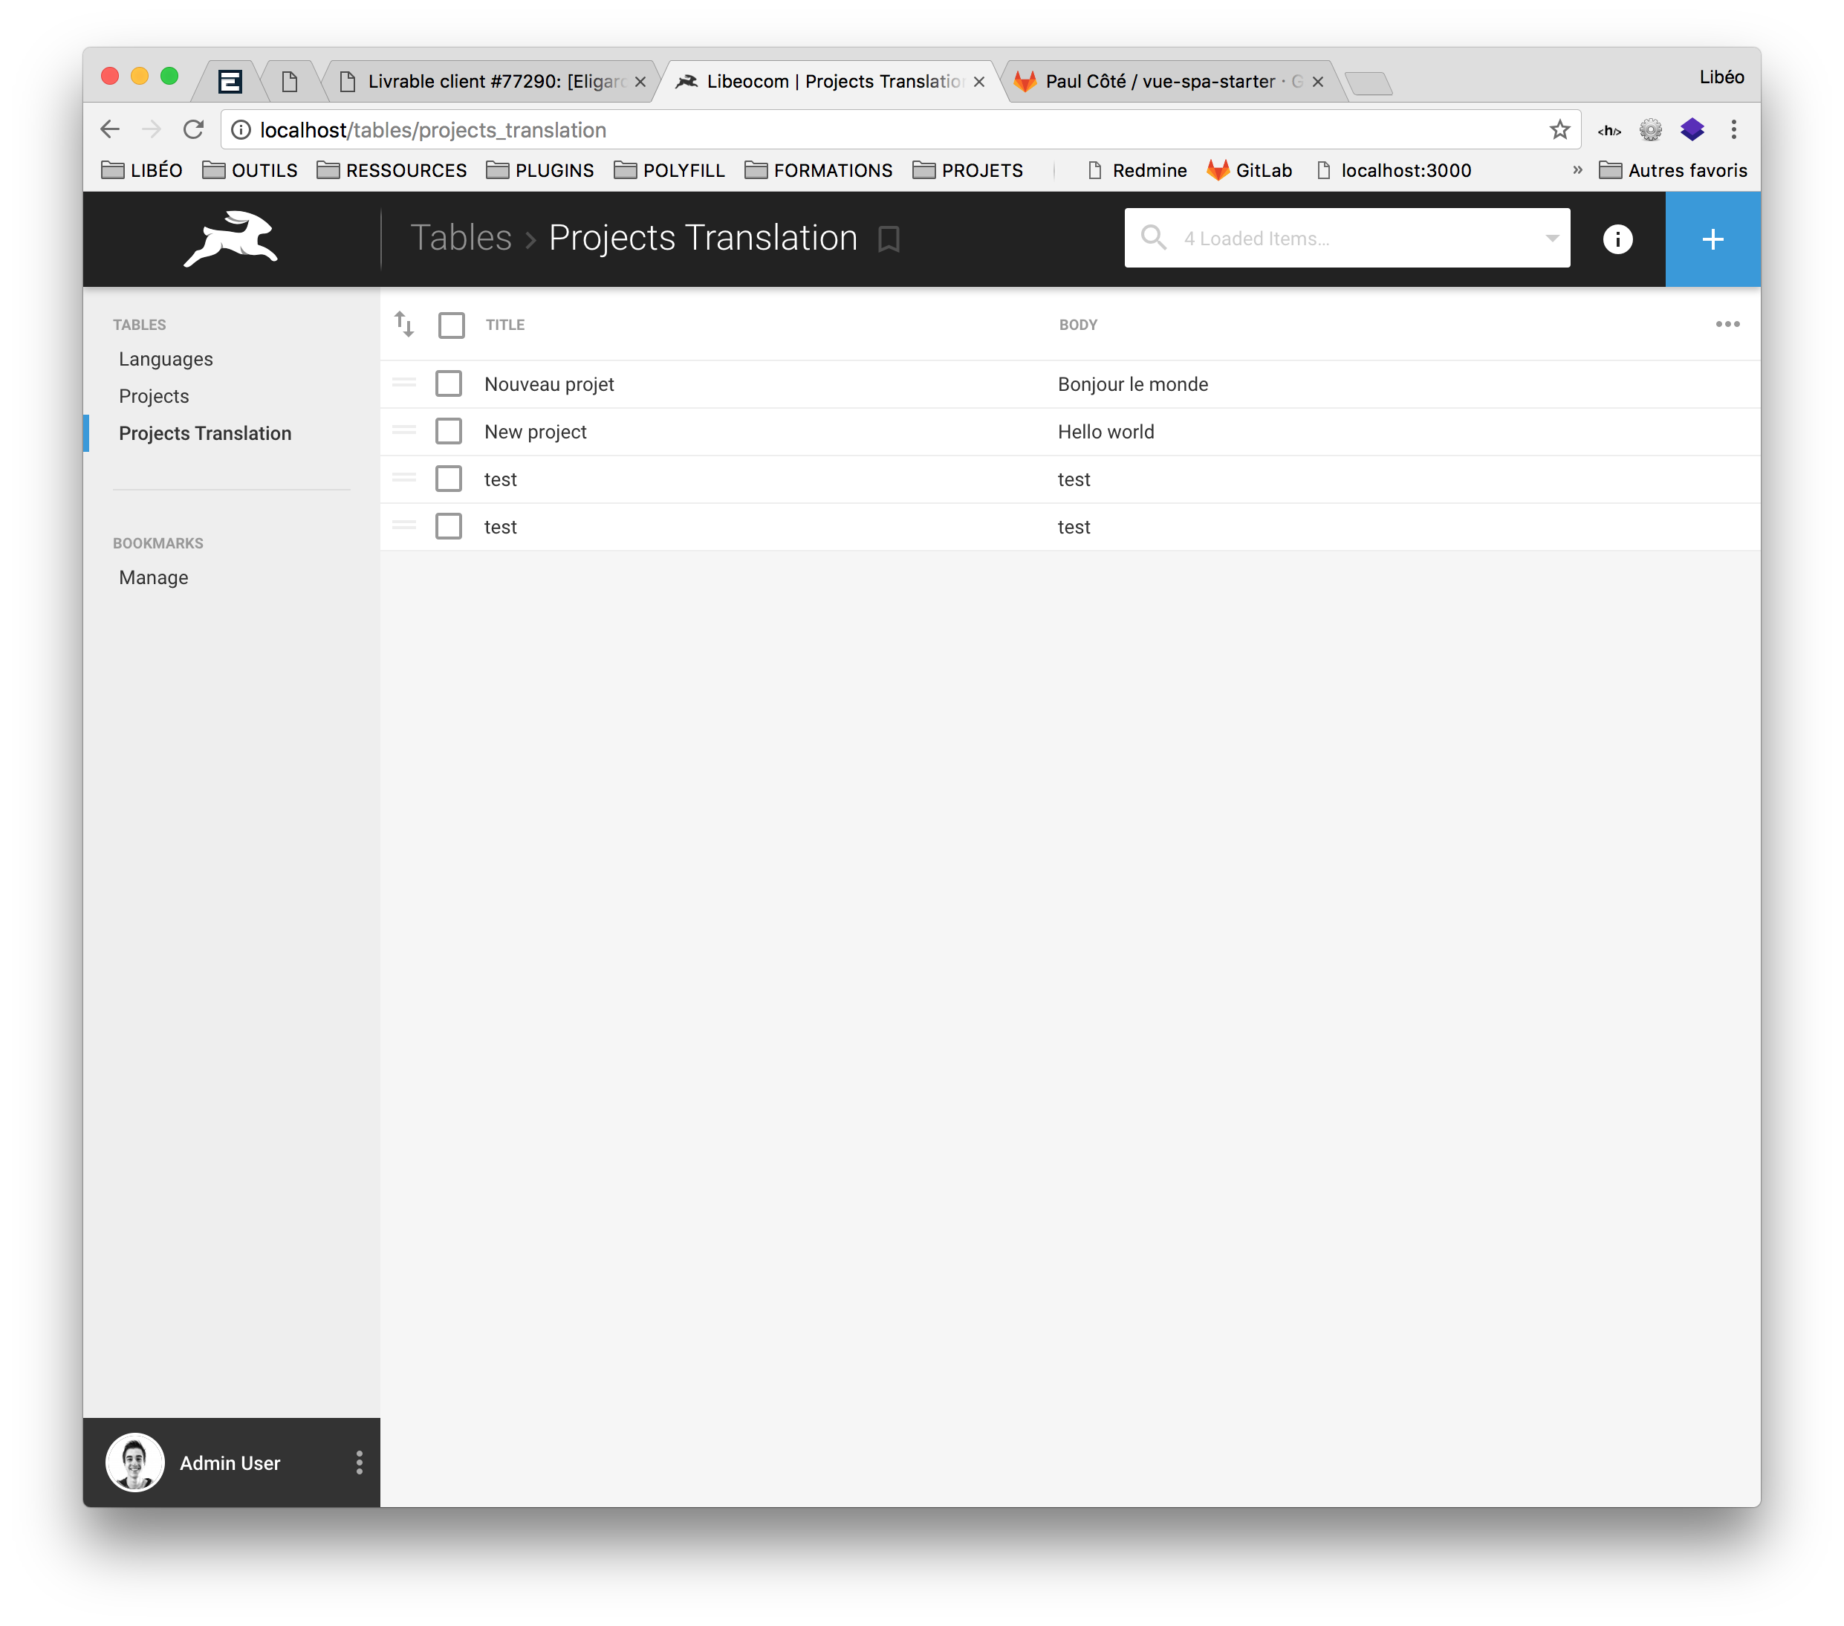Viewport: 1844px width, 1626px height.
Task: Open the three-dot column options menu
Action: (x=1727, y=324)
